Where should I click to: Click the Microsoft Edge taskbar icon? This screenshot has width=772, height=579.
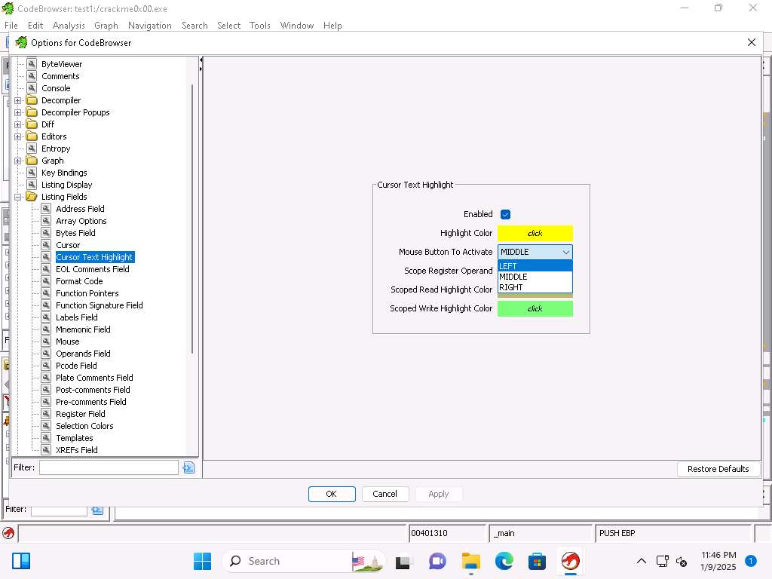click(504, 561)
